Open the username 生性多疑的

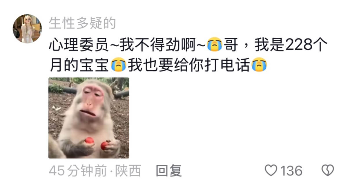[82, 23]
